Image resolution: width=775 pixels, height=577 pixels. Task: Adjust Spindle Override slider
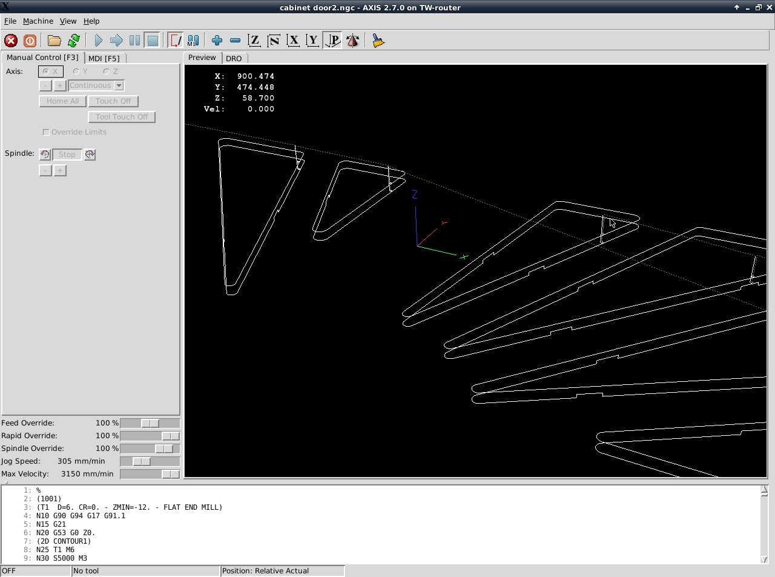click(150, 449)
